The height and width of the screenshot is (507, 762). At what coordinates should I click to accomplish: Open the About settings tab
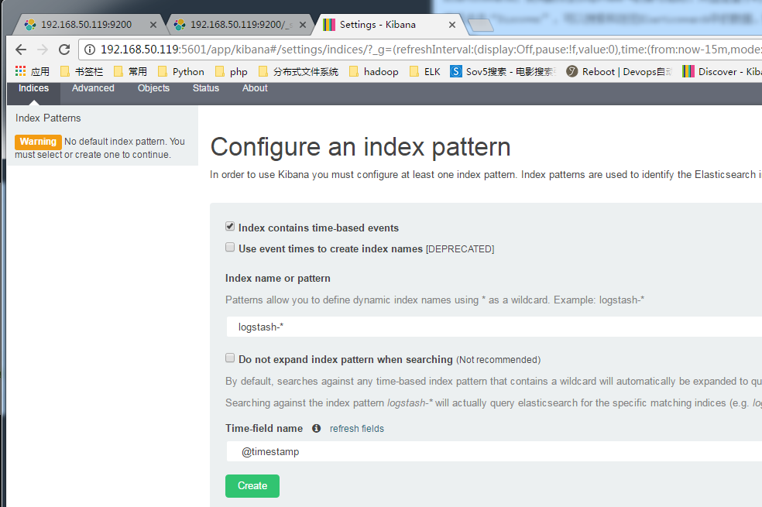pos(255,88)
